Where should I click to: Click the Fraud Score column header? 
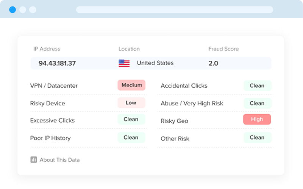tap(223, 49)
